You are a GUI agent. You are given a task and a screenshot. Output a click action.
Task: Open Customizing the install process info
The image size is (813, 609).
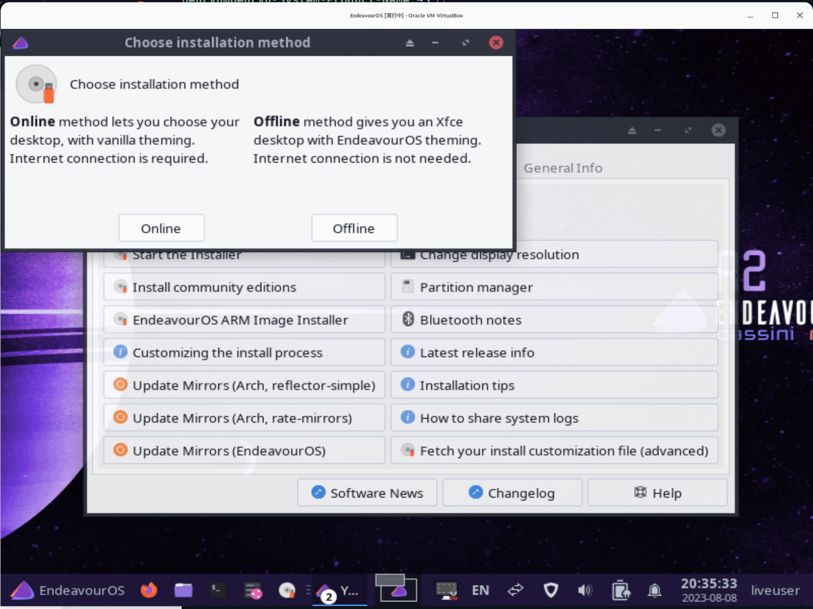click(244, 352)
